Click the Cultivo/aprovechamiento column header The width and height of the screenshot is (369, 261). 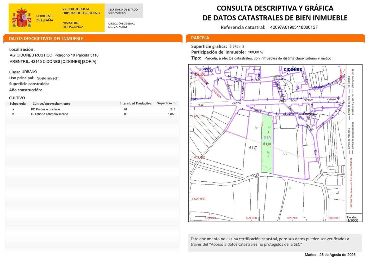click(x=51, y=104)
